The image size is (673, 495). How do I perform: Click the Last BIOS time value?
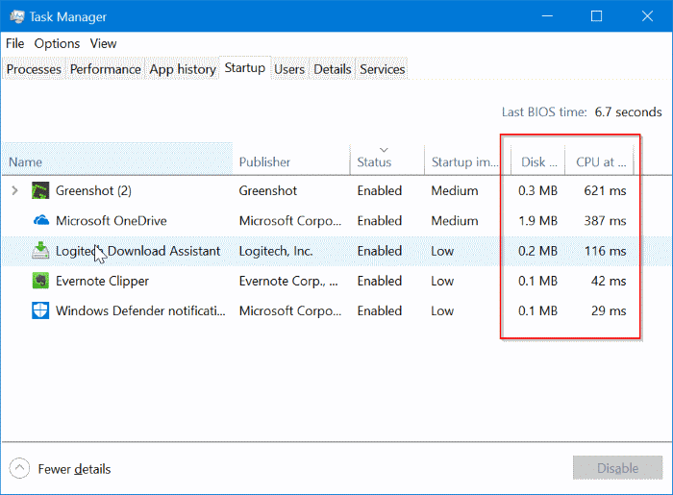pyautogui.click(x=628, y=111)
